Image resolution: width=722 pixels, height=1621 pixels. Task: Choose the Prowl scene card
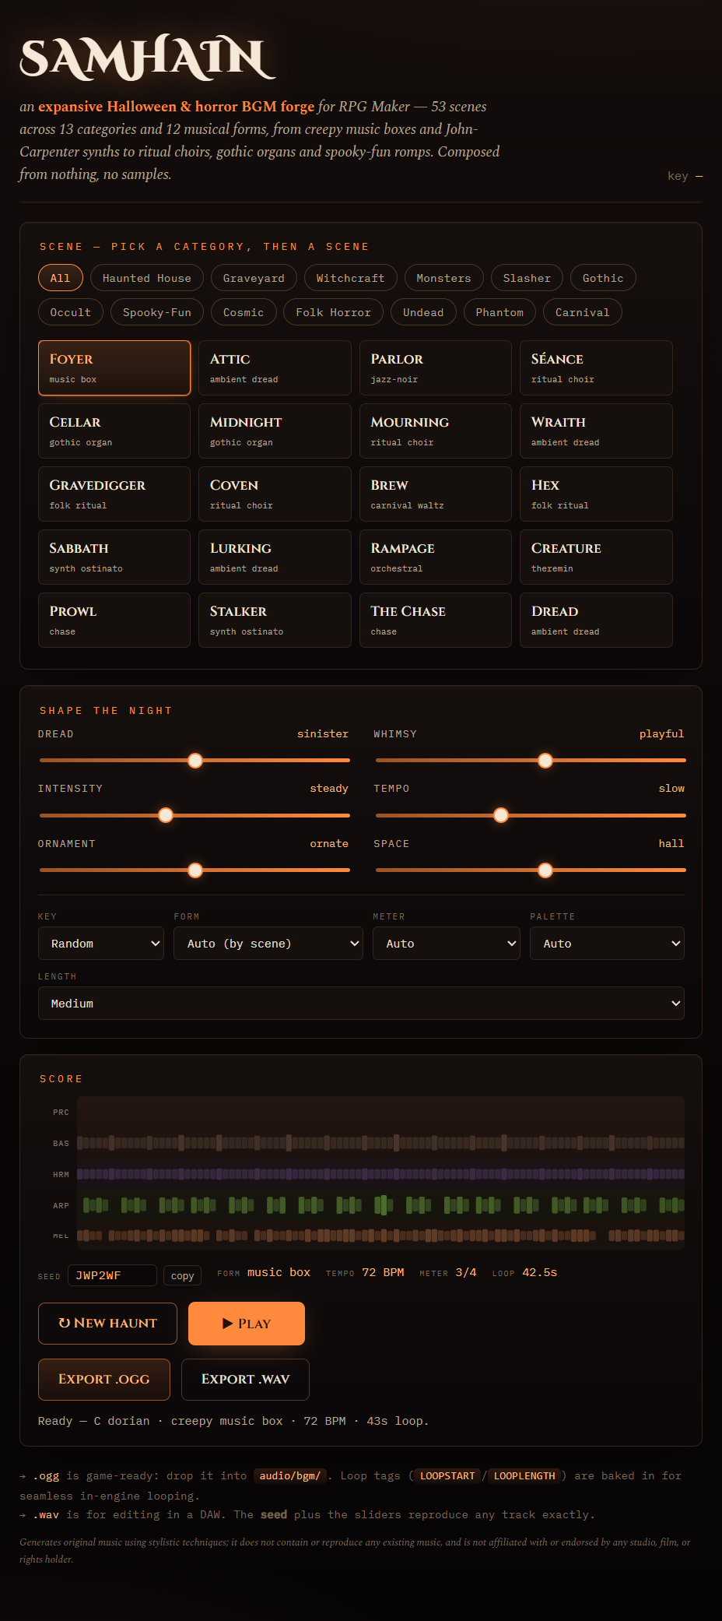114,620
